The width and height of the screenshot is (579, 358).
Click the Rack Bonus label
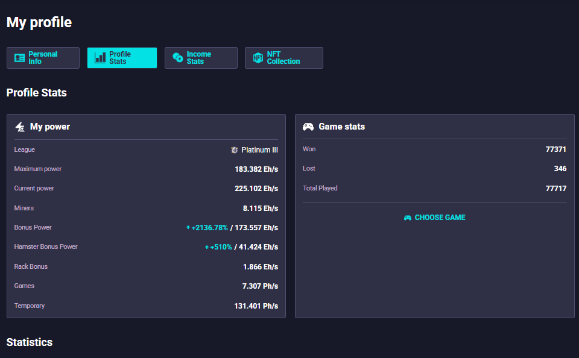pos(31,266)
